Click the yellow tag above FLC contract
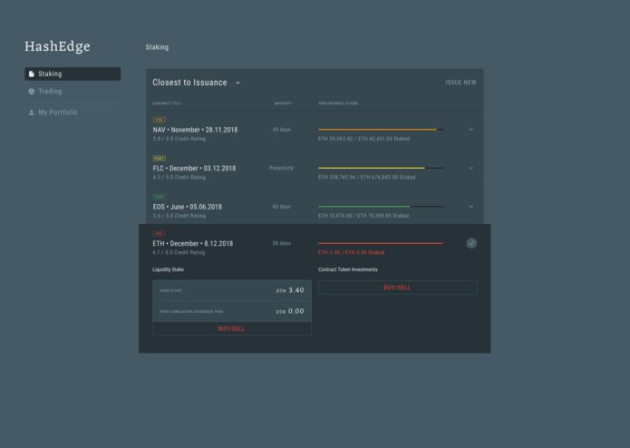 pos(160,159)
